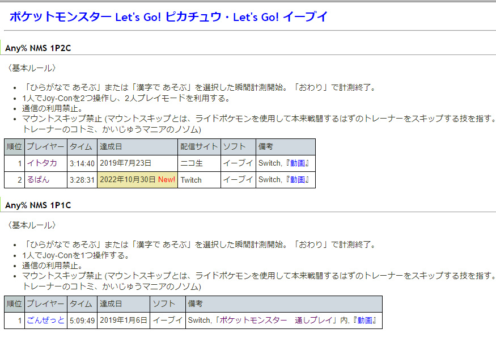The width and height of the screenshot is (496, 354).
Task: Open player イトタカ link
Action: [42, 163]
